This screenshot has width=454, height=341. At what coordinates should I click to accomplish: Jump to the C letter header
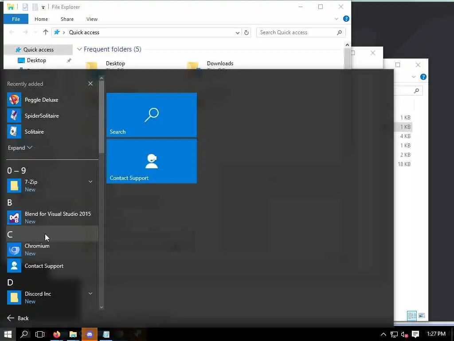[52, 234]
